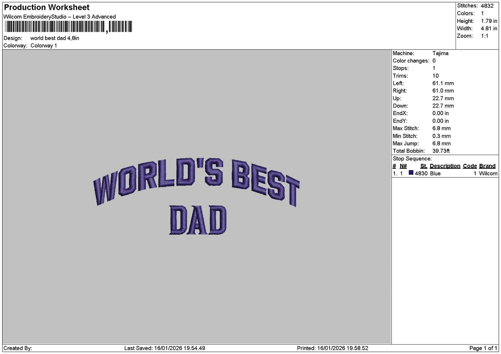Viewport: 501px width, 354px height.
Task: Click the barcode under the software name
Action: (69, 27)
